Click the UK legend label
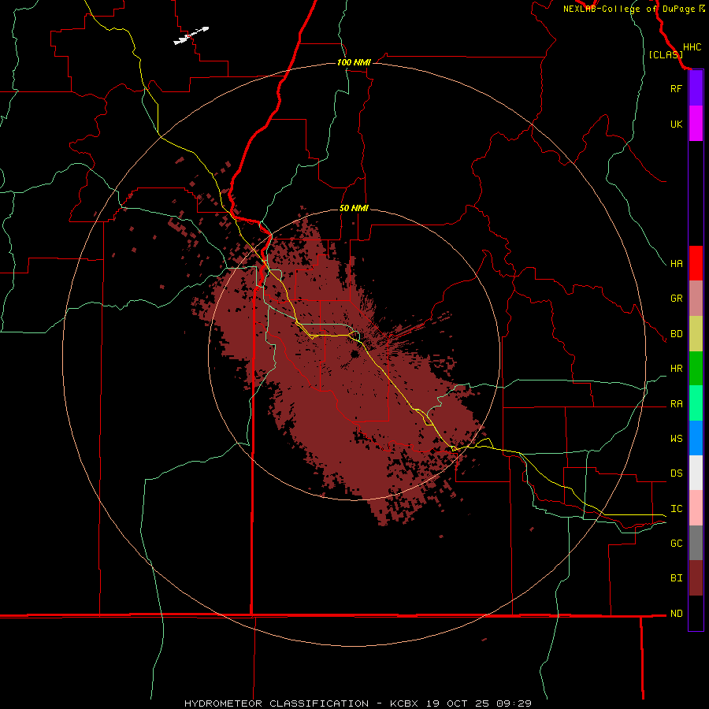 pos(676,124)
